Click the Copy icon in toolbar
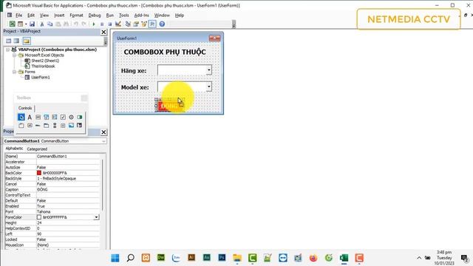This screenshot has height=266, width=473. (50, 24)
